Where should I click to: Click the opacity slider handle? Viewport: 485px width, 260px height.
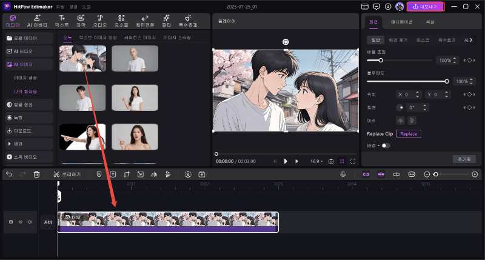tap(447, 81)
